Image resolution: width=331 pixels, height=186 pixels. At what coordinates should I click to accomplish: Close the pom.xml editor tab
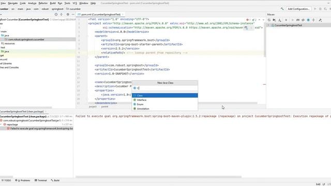123,14
